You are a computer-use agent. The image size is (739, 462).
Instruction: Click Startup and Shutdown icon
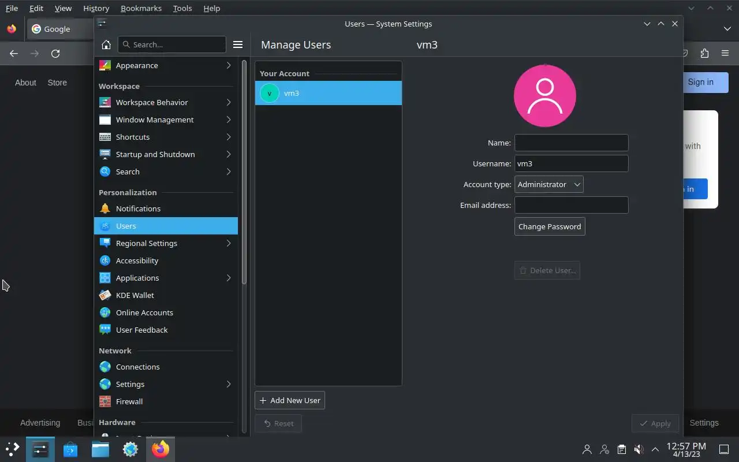(105, 154)
